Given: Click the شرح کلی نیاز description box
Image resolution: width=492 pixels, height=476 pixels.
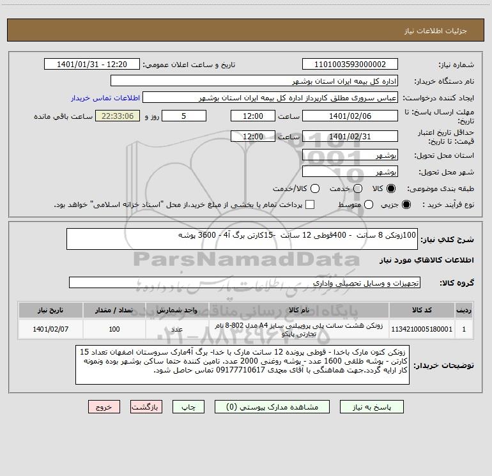Looking at the screenshot, I should [x=242, y=239].
